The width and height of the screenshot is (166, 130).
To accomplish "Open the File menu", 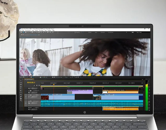I will [x=21, y=31].
